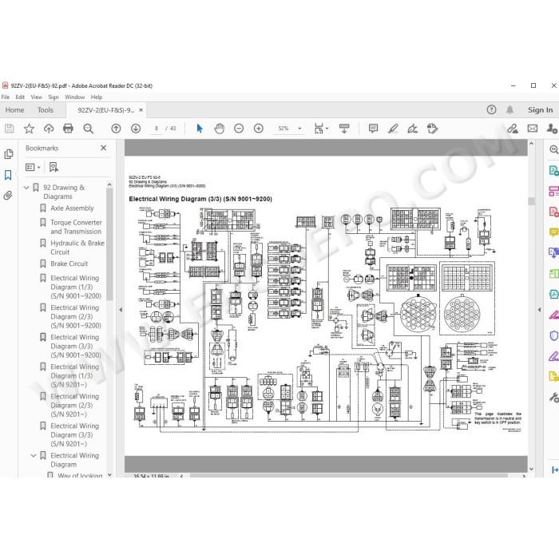559x559 pixels.
Task: Open the zoom level dropdown
Action: (299, 129)
